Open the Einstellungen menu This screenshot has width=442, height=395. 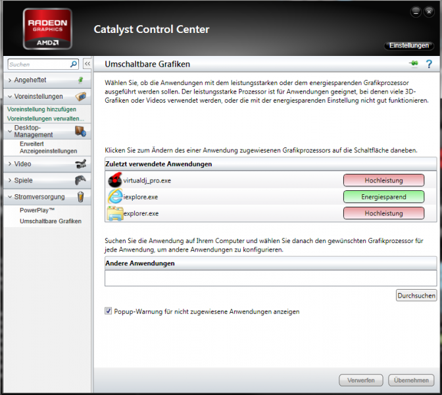coord(408,45)
